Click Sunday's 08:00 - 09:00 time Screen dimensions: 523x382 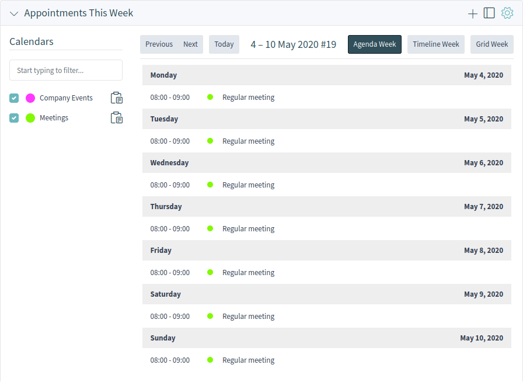coord(170,360)
